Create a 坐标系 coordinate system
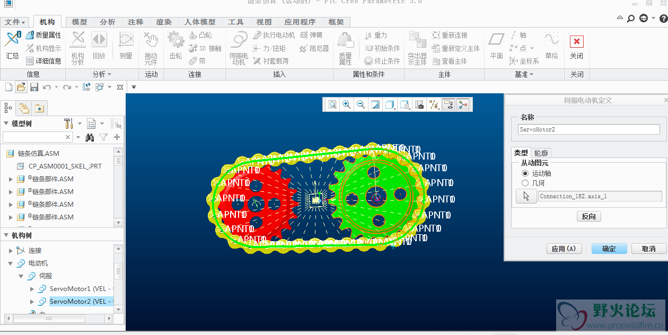Screen dimensions: 668x335 tap(524, 61)
